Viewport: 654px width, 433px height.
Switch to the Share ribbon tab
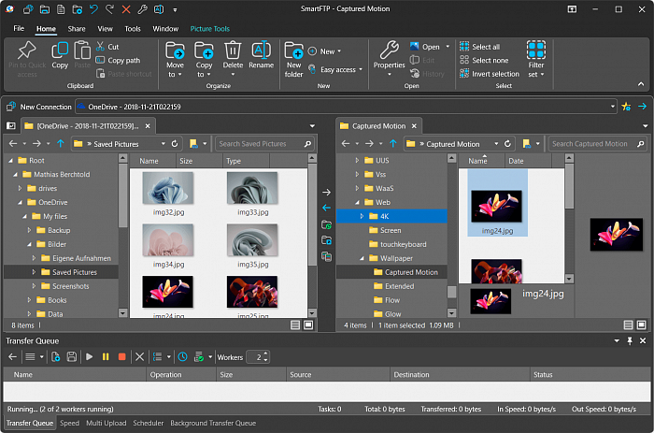77,28
